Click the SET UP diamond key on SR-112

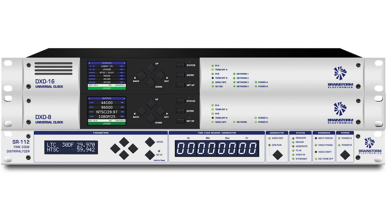click(x=150, y=155)
